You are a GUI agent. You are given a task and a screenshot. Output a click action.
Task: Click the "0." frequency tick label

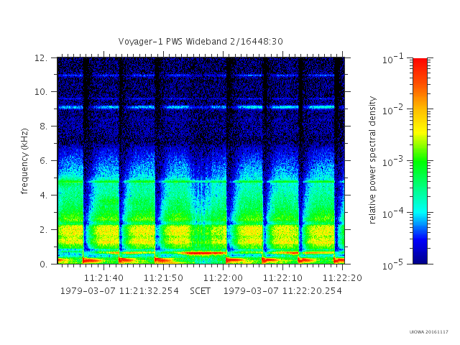coord(43,264)
